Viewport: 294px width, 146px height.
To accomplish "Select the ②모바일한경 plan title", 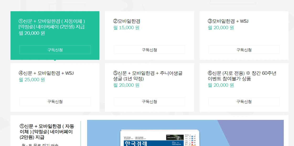I will click(127, 21).
